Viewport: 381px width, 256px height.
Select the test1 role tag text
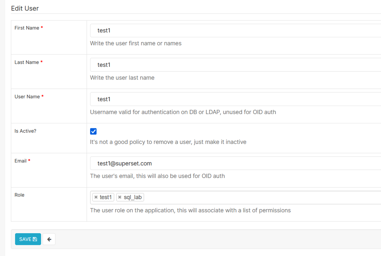[106, 197]
